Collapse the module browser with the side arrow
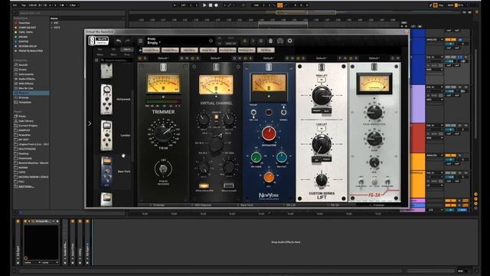The width and height of the screenshot is (490, 276). (x=90, y=123)
